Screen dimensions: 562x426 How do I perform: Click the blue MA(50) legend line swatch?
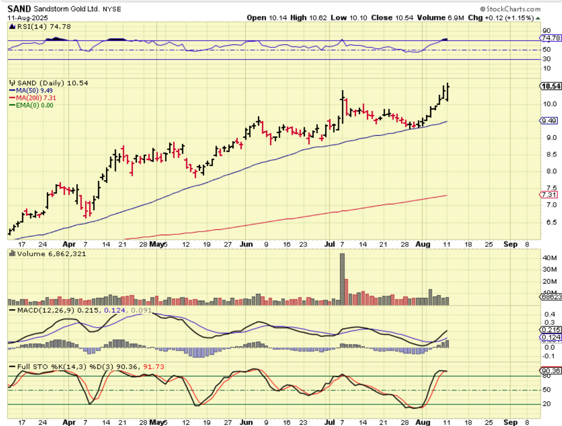coord(11,90)
